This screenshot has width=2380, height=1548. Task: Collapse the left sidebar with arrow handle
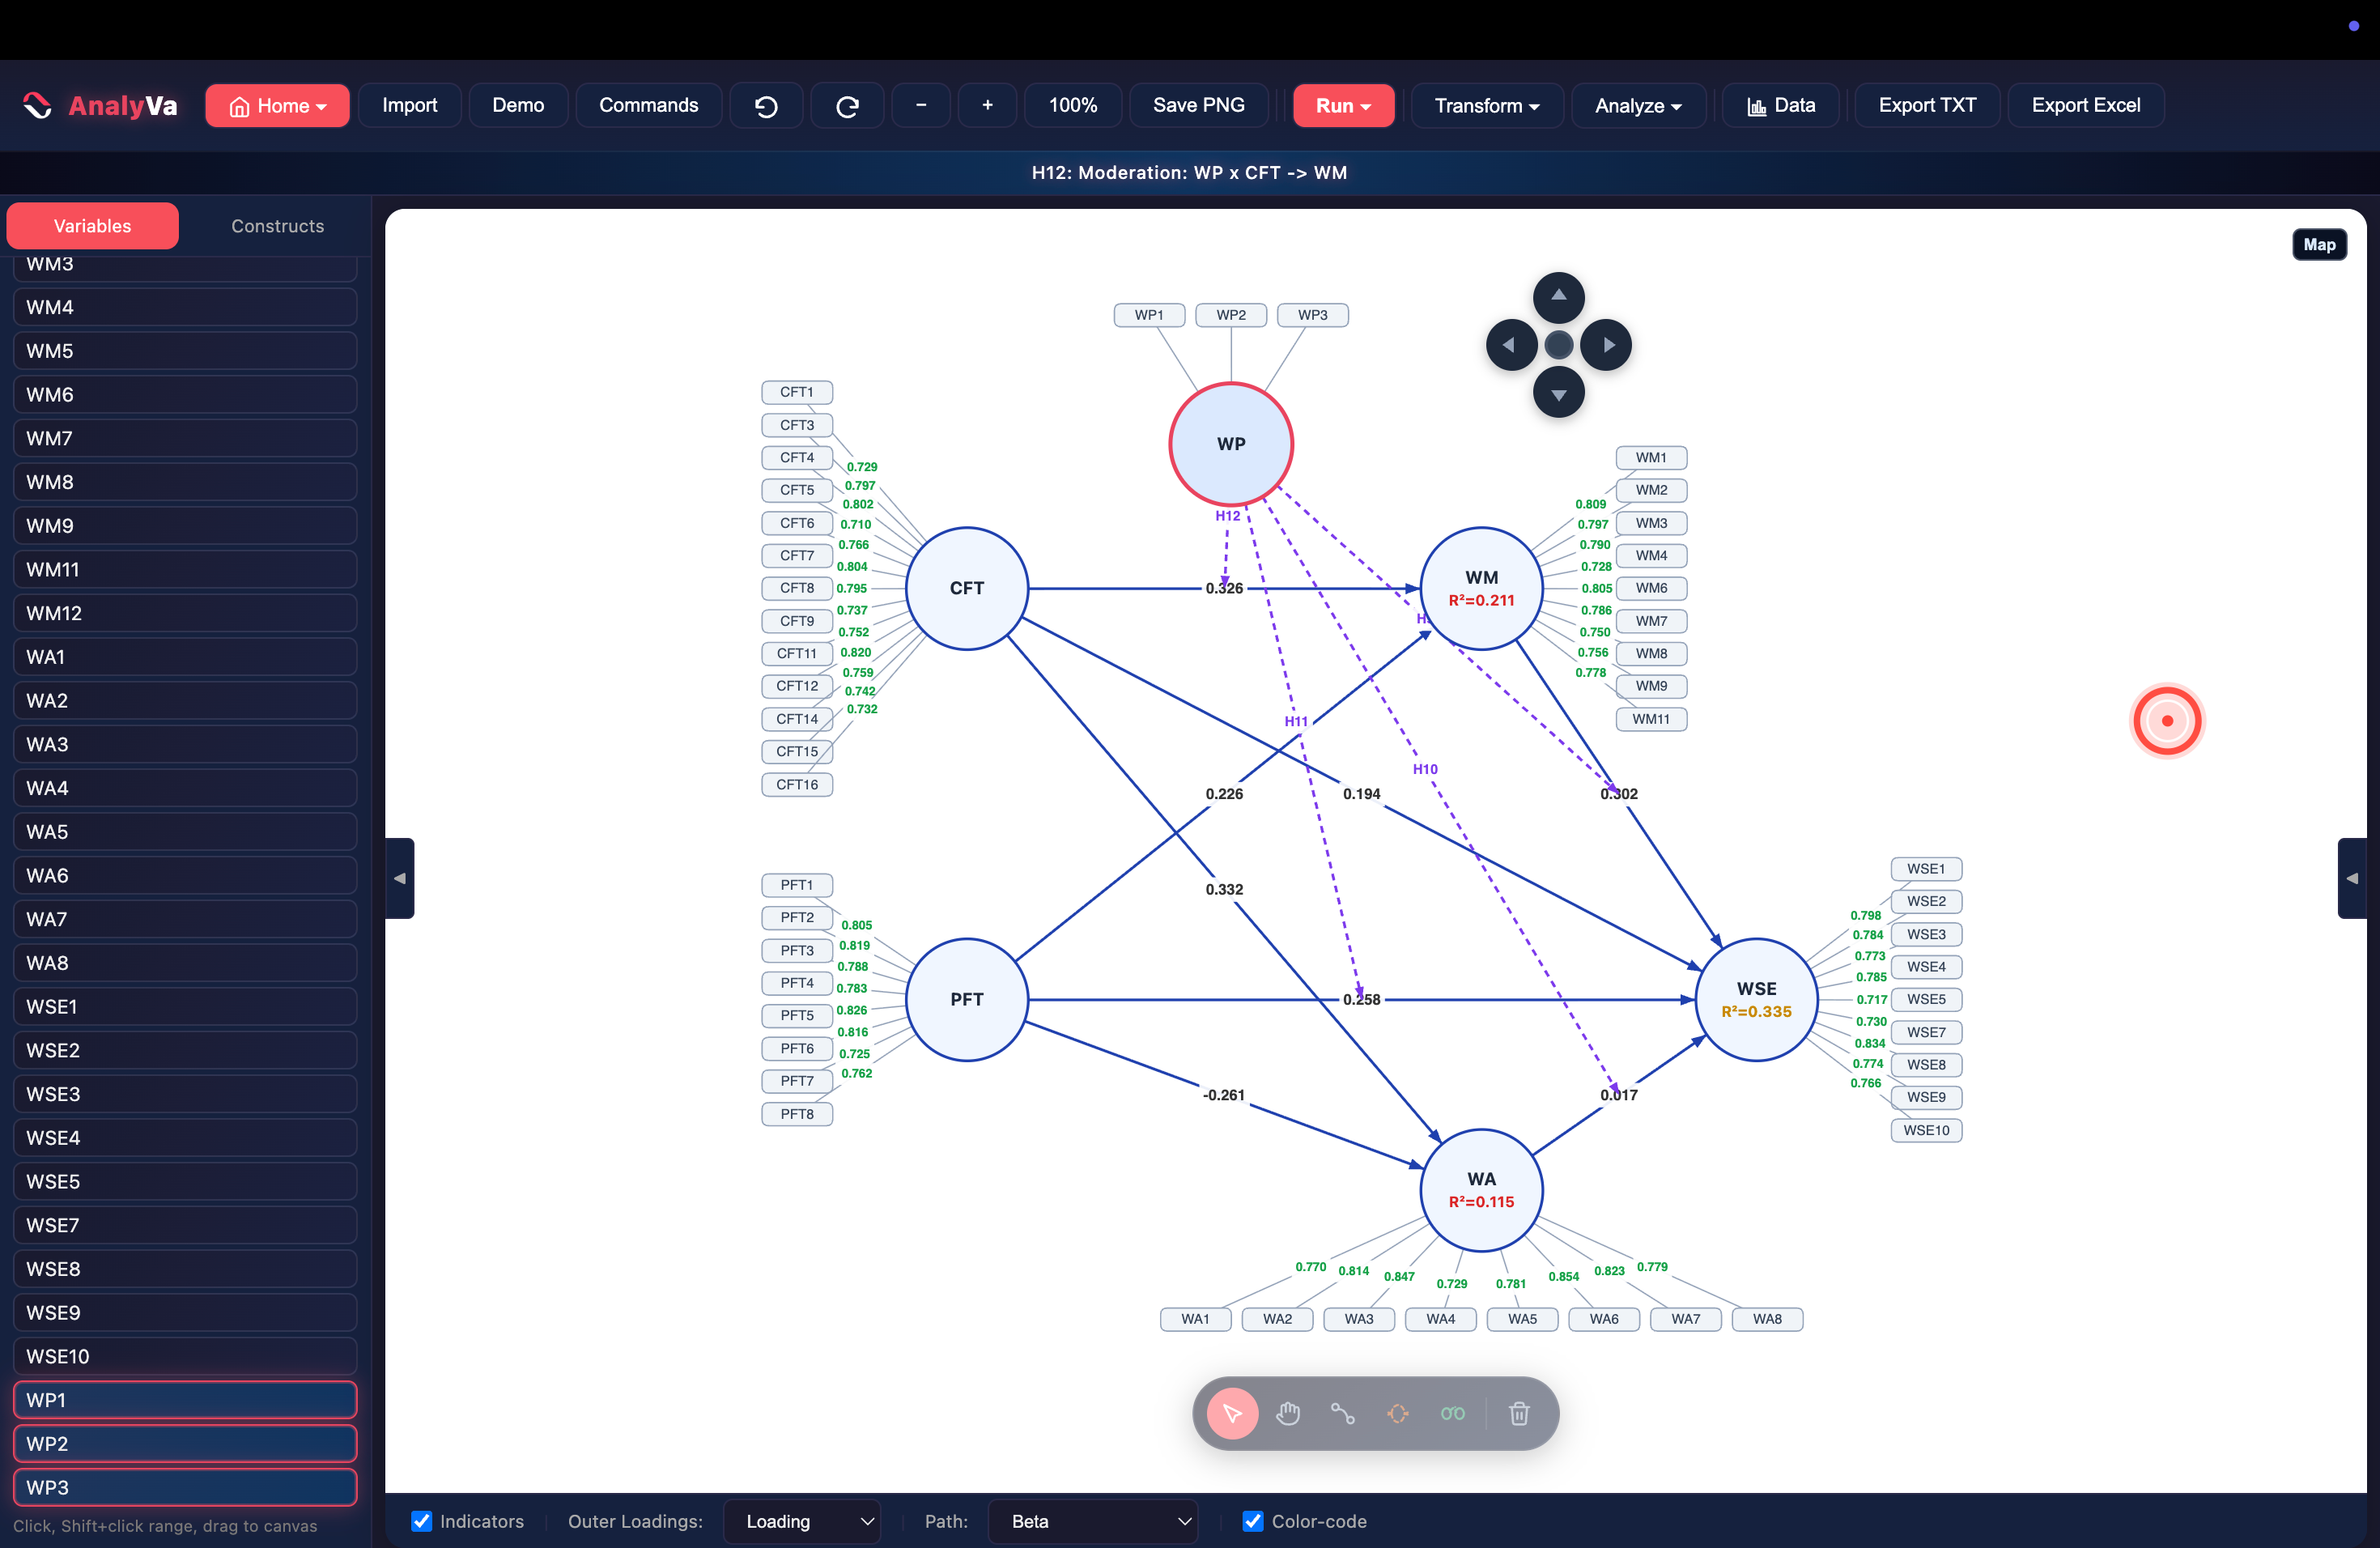(x=399, y=878)
